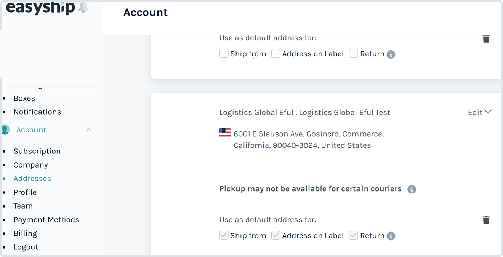Viewport: 503px width, 257px height.
Task: Toggle the bottom Return checkbox
Action: (x=353, y=235)
